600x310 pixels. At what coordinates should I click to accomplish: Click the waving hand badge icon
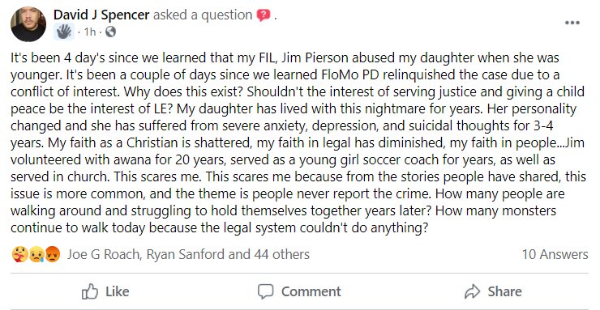[64, 32]
